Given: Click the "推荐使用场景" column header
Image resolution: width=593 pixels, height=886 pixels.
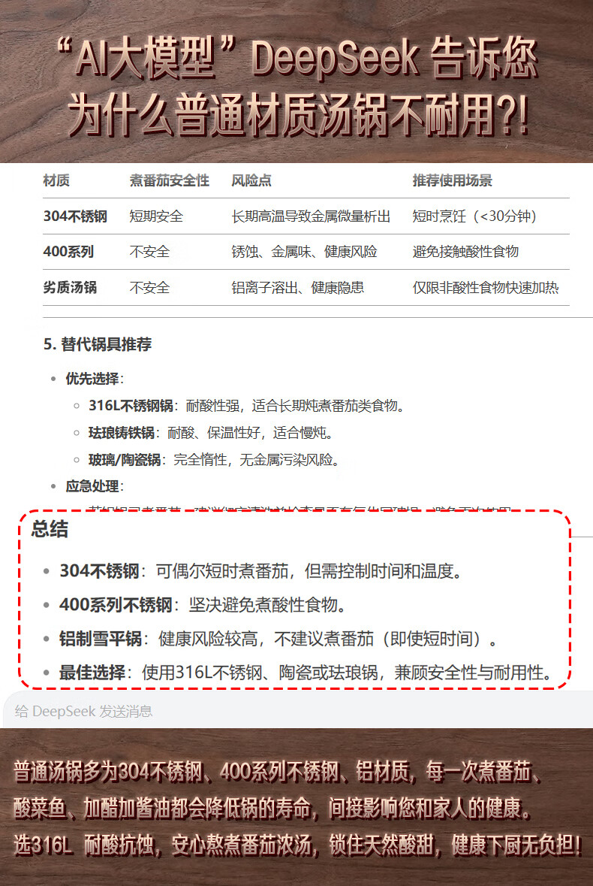Looking at the screenshot, I should click(x=452, y=181).
